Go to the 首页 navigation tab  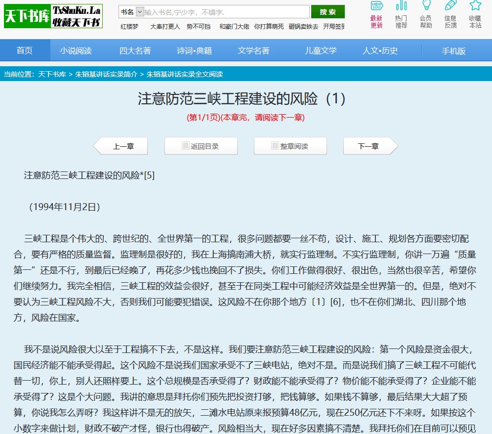pyautogui.click(x=25, y=50)
